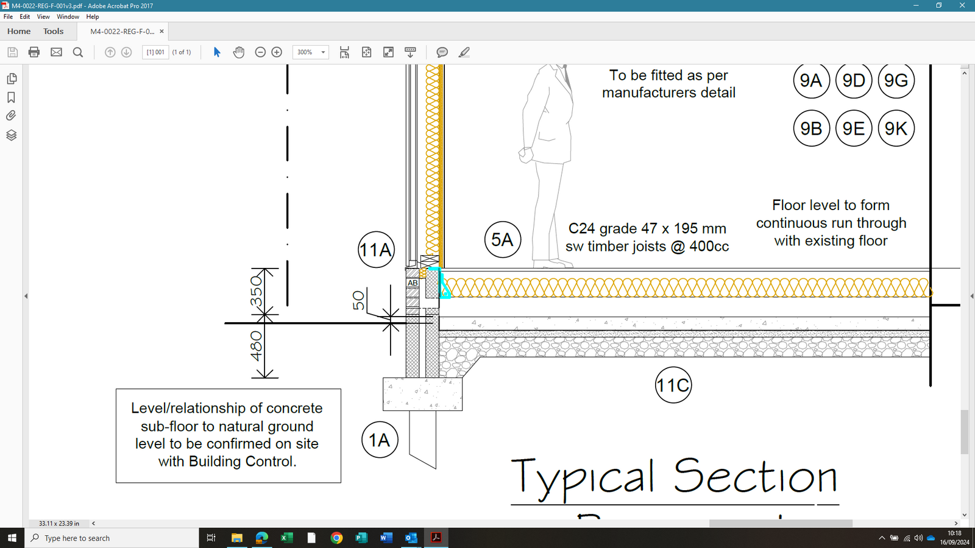Show the Attachments paperclip panel
This screenshot has height=548, width=975.
click(x=11, y=116)
